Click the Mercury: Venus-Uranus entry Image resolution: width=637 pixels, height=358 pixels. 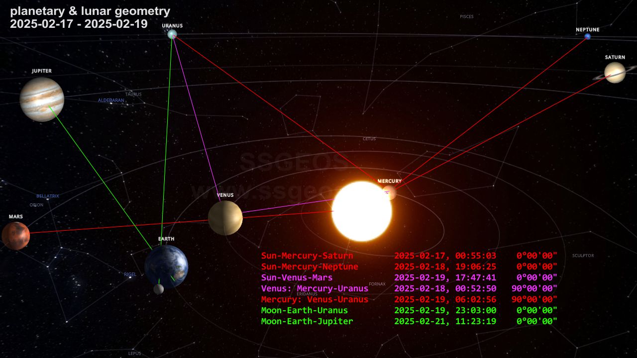(x=315, y=299)
